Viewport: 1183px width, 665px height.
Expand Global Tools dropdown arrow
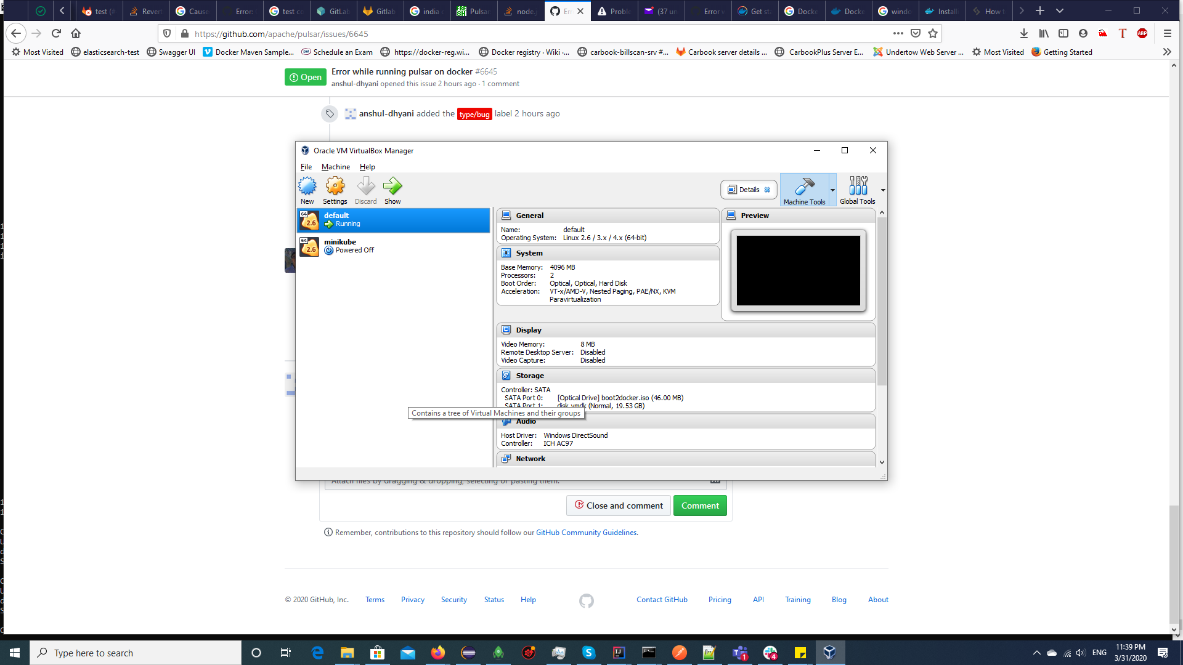883,190
